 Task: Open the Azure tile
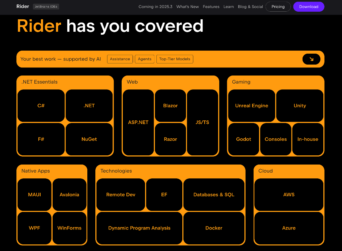pyautogui.click(x=289, y=228)
